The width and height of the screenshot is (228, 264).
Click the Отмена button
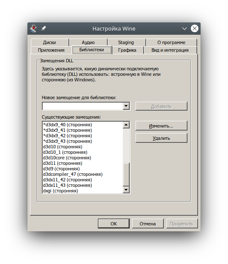pyautogui.click(x=148, y=224)
